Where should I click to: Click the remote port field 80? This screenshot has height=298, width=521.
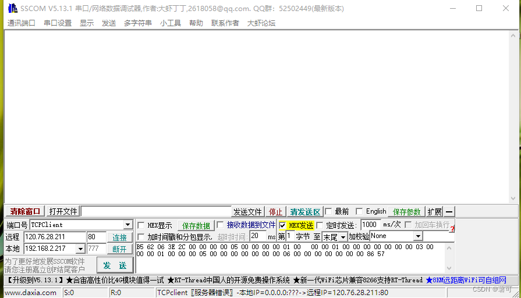(97, 237)
